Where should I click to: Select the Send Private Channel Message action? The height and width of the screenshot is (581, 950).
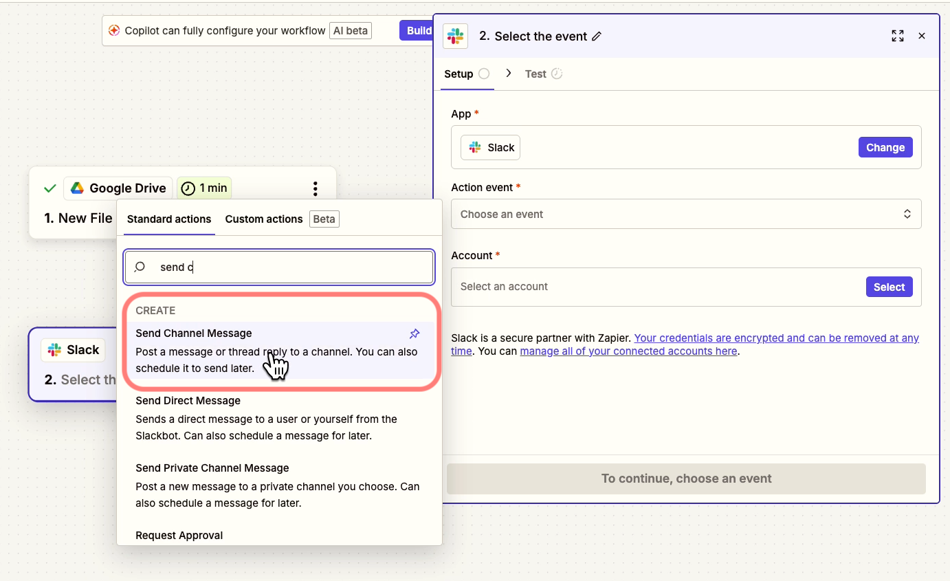[x=280, y=485]
